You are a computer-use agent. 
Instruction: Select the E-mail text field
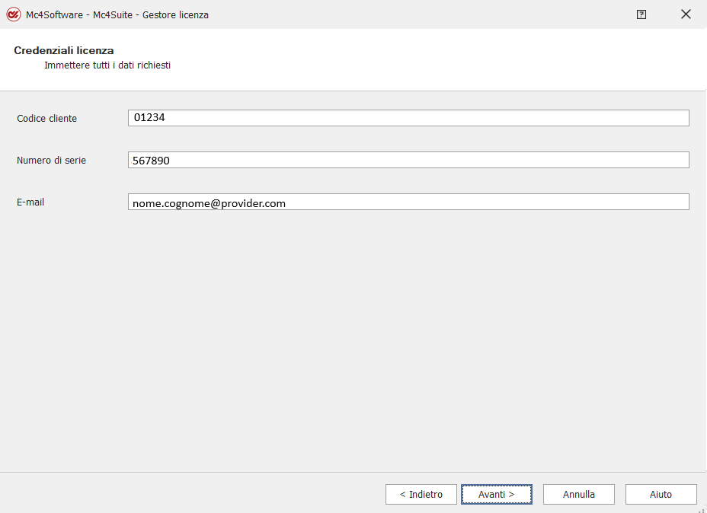point(408,202)
